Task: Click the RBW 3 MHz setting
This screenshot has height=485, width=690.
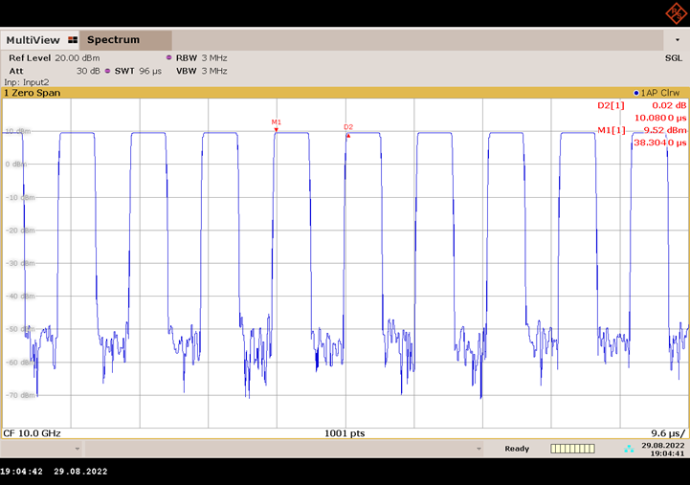Action: point(201,58)
